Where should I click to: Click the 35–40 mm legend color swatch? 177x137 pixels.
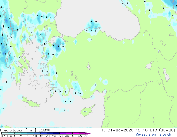pyautogui.click(x=69, y=133)
